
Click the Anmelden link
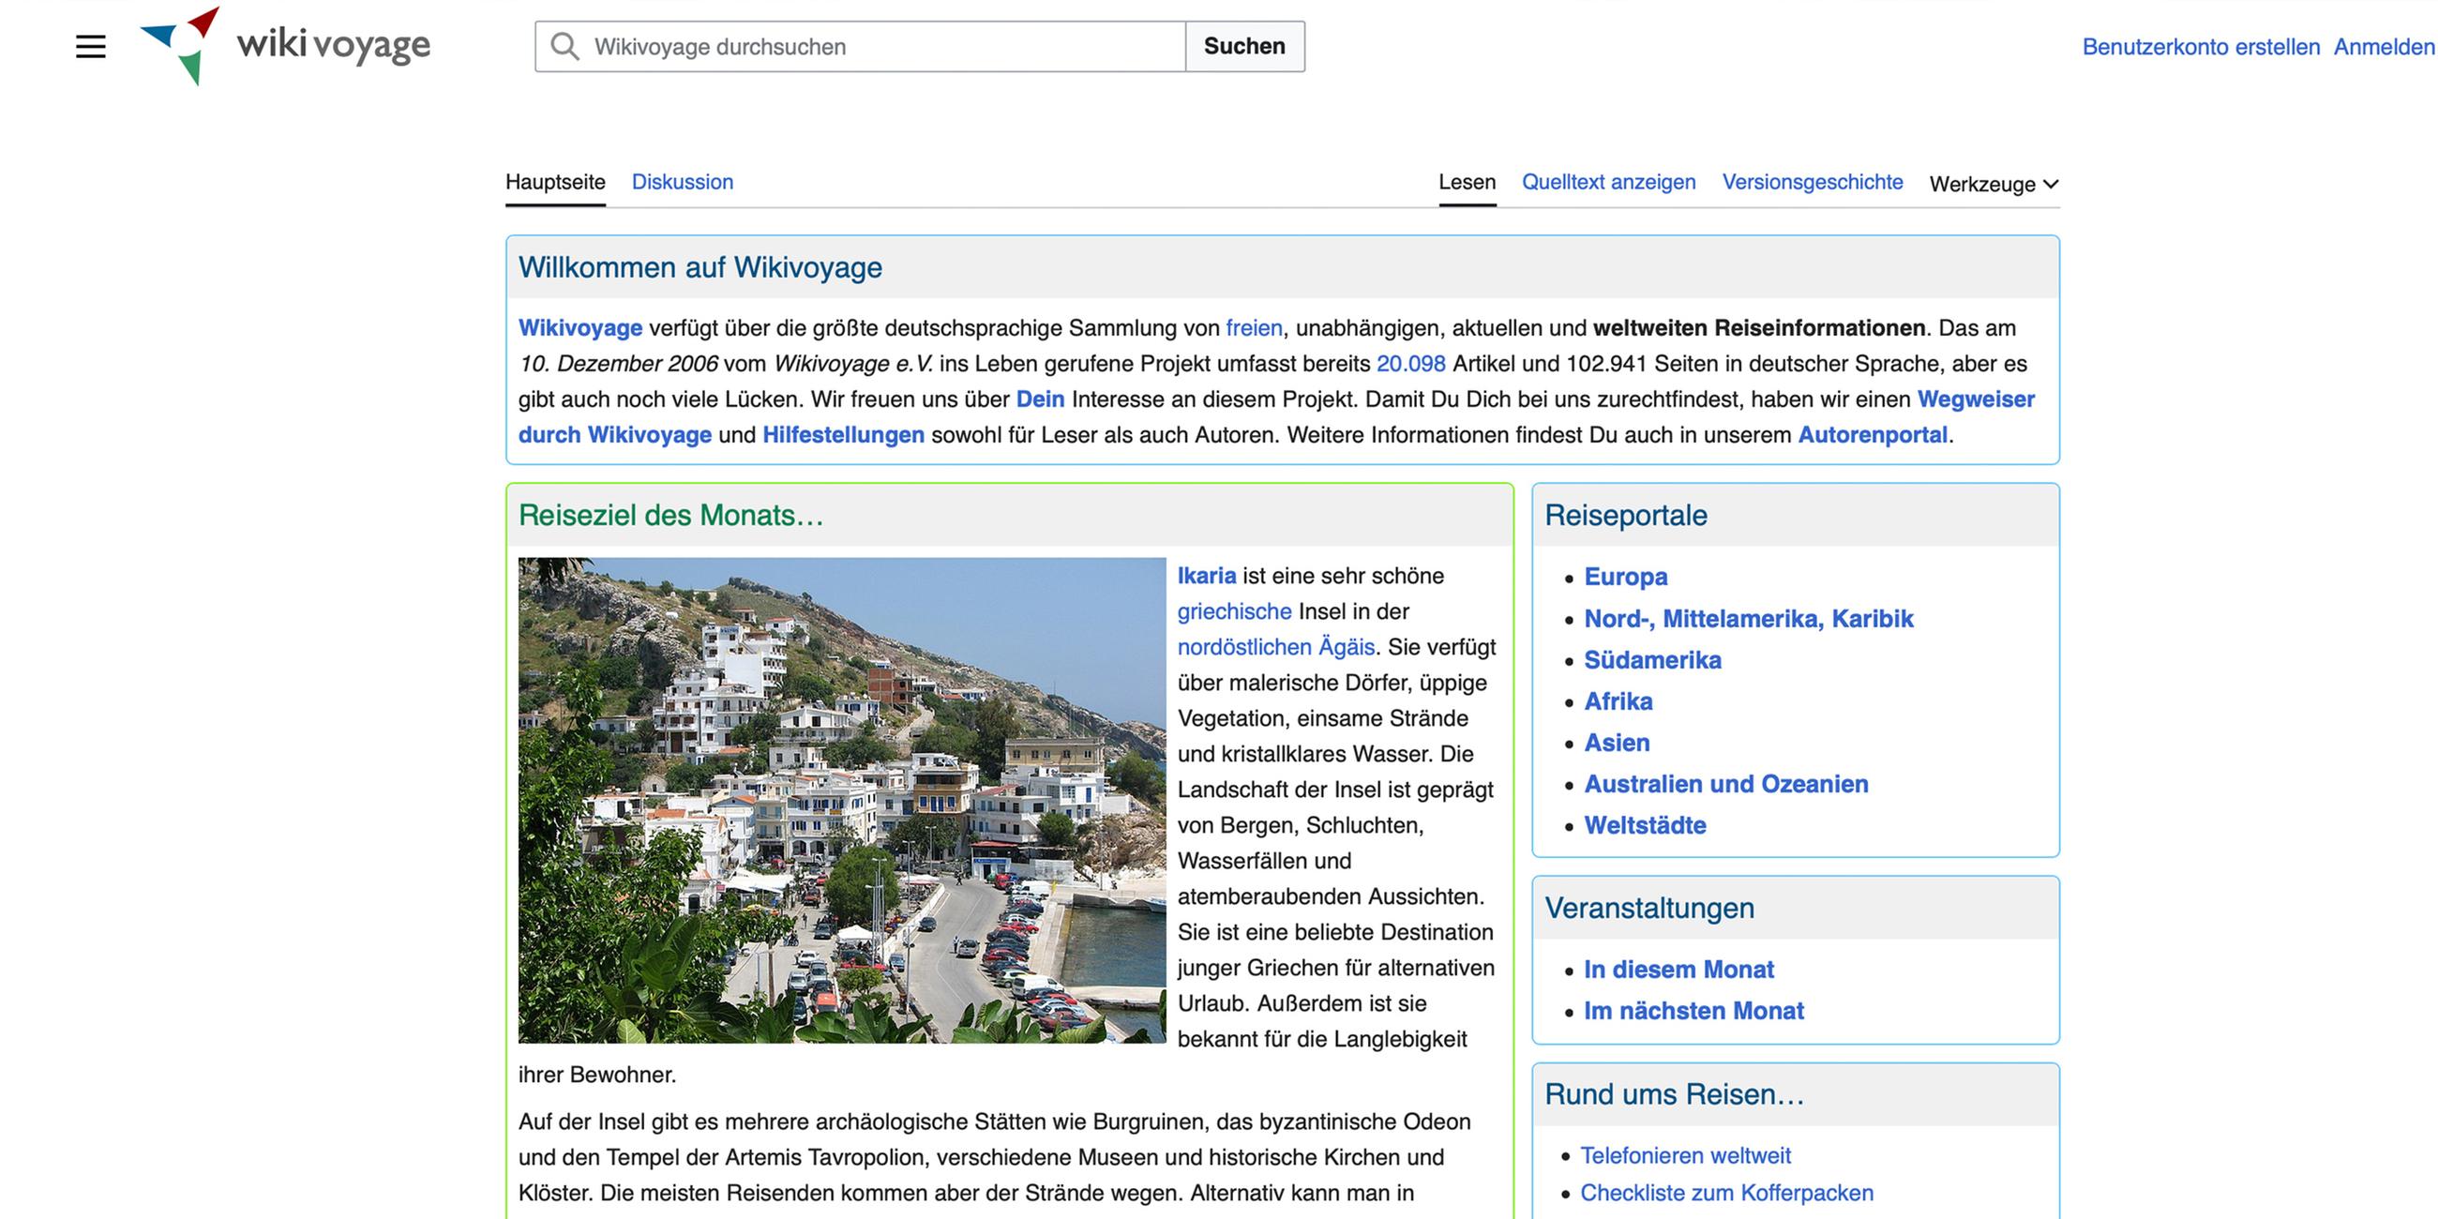2381,46
